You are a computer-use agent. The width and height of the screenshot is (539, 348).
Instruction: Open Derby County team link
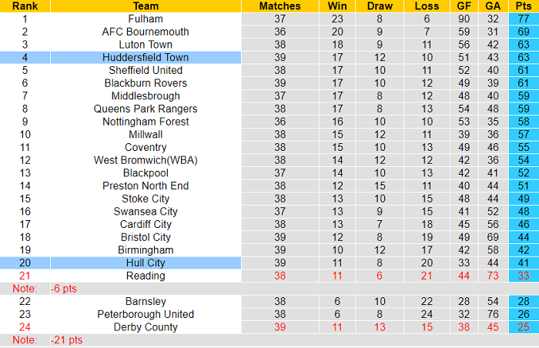click(x=146, y=327)
